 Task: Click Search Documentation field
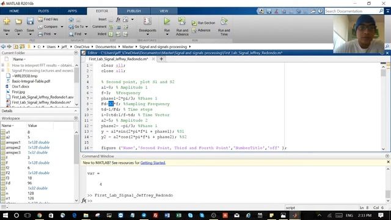[x=352, y=11]
